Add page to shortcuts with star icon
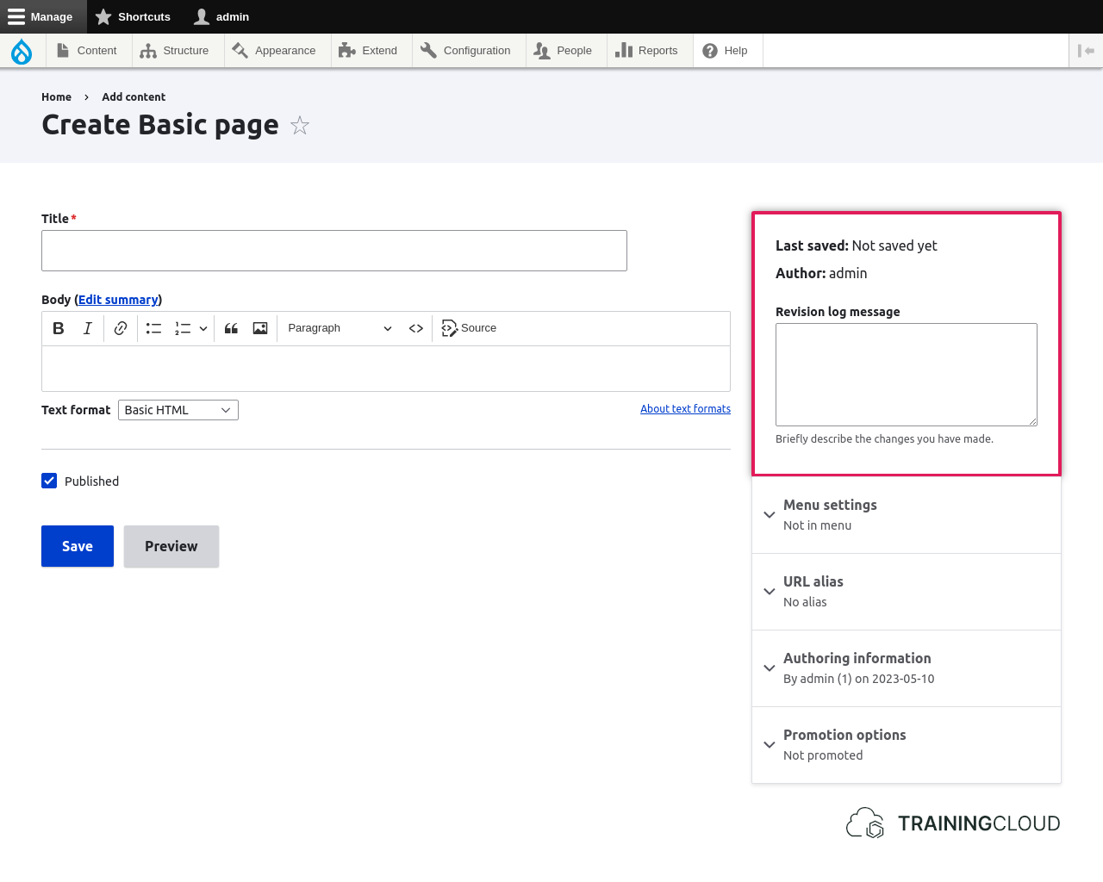 [x=299, y=126]
